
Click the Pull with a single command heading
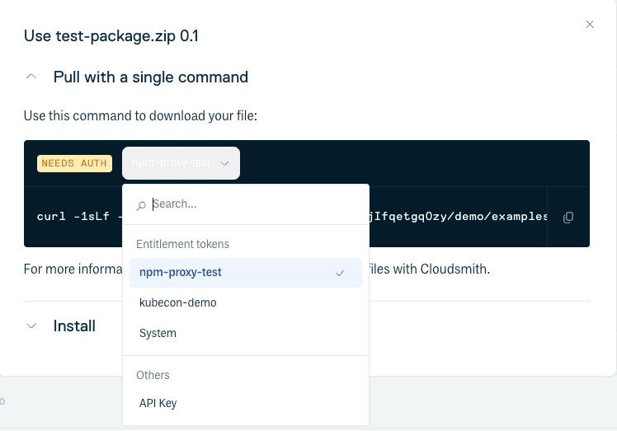pyautogui.click(x=150, y=77)
